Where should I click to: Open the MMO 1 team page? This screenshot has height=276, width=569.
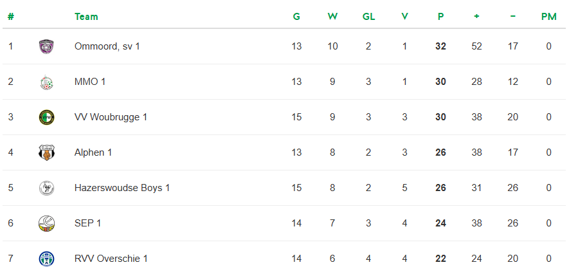click(90, 82)
